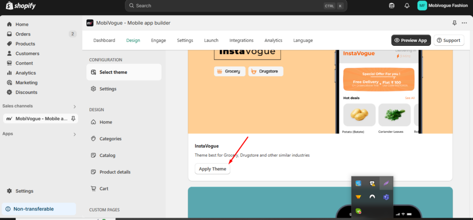Viewport: 473px width, 220px height.
Task: Open the Windows Security shield tray icon
Action: (372, 183)
